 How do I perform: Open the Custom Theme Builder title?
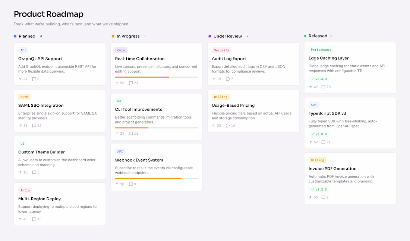[x=41, y=152]
